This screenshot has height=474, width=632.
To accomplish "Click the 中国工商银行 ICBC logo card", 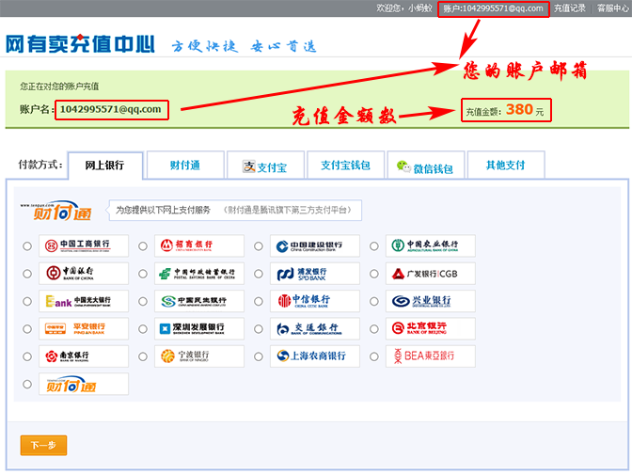I will point(84,245).
